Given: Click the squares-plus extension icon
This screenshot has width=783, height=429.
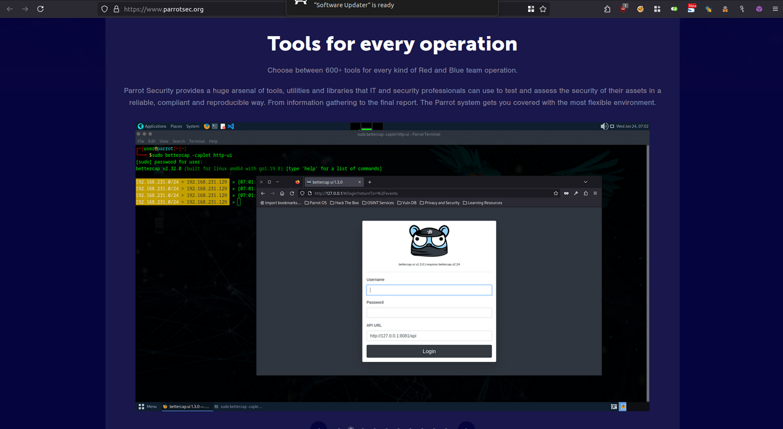Looking at the screenshot, I should [x=657, y=9].
